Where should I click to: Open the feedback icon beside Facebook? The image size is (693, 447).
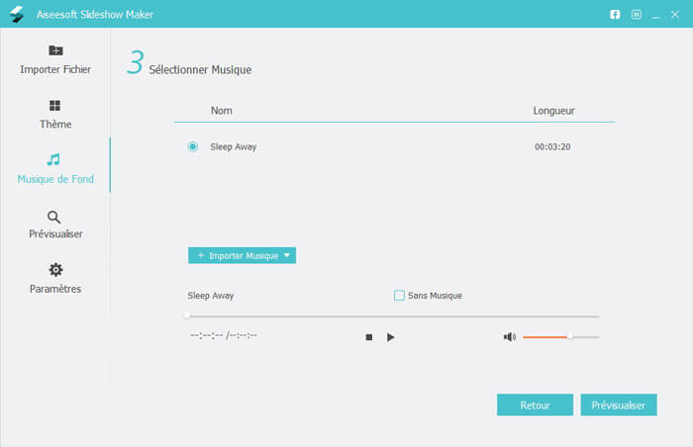point(637,15)
